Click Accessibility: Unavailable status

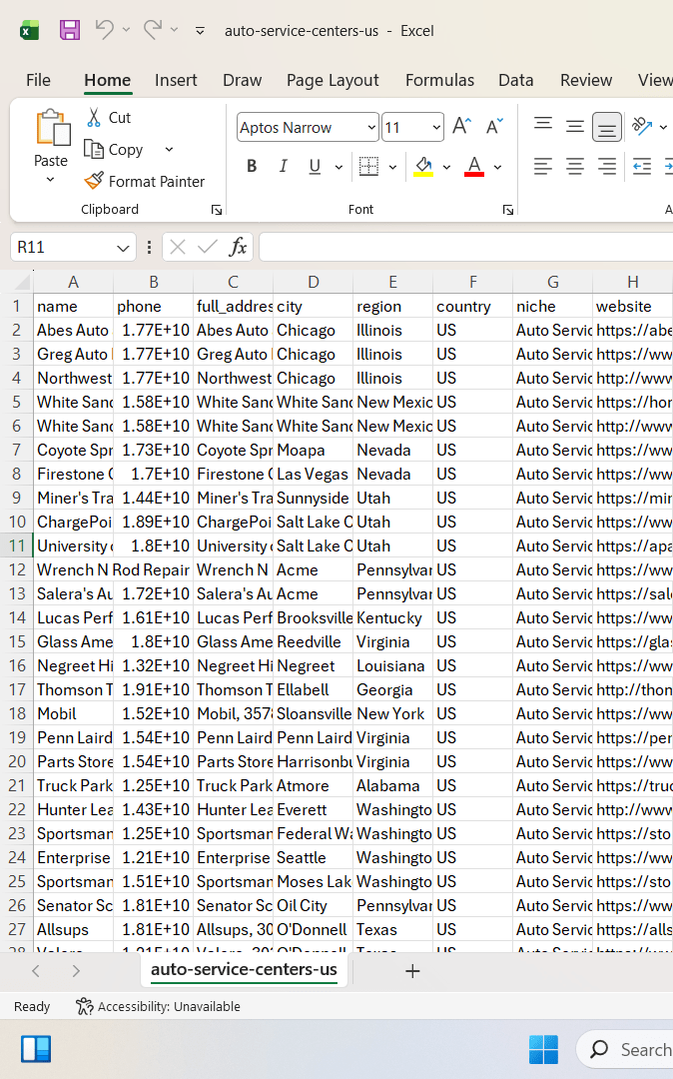(158, 1006)
